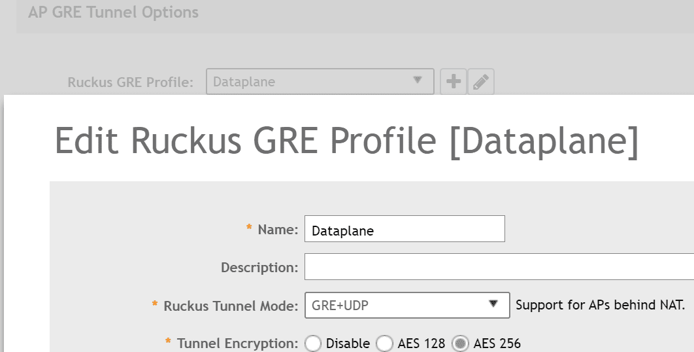The image size is (694, 352).
Task: Click the Name field label
Action: [278, 230]
